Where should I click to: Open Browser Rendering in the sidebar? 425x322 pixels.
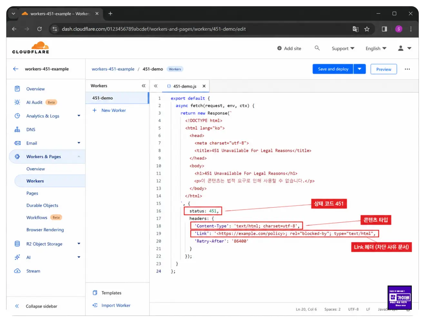pyautogui.click(x=45, y=230)
